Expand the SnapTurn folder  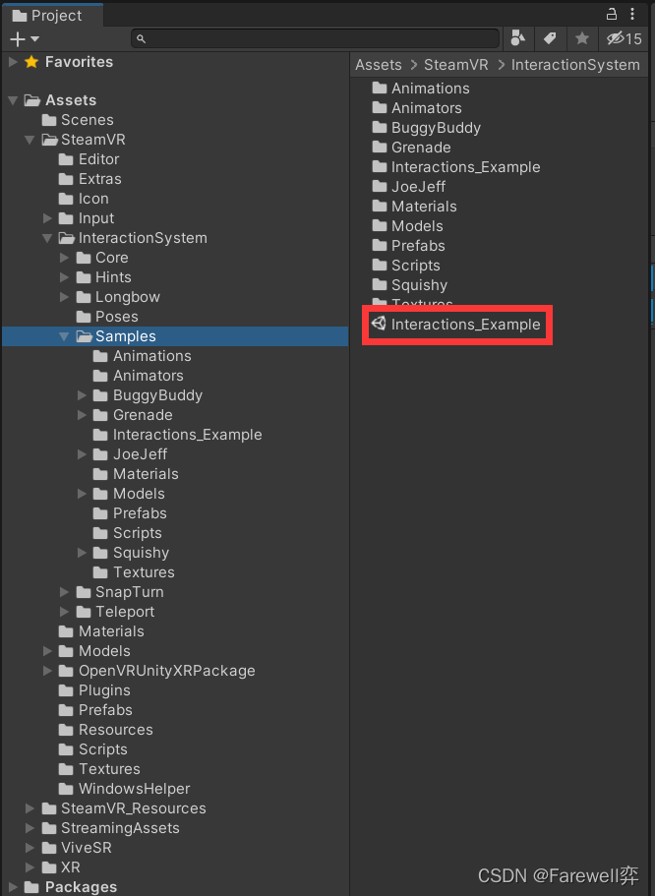click(x=65, y=592)
